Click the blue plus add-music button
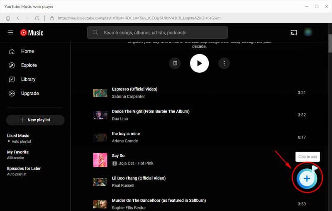Screen dimensions: 332x211 pos(307,178)
